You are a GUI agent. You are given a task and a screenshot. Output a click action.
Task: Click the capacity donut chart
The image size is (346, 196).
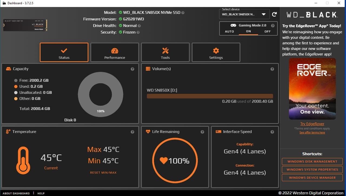101,94
